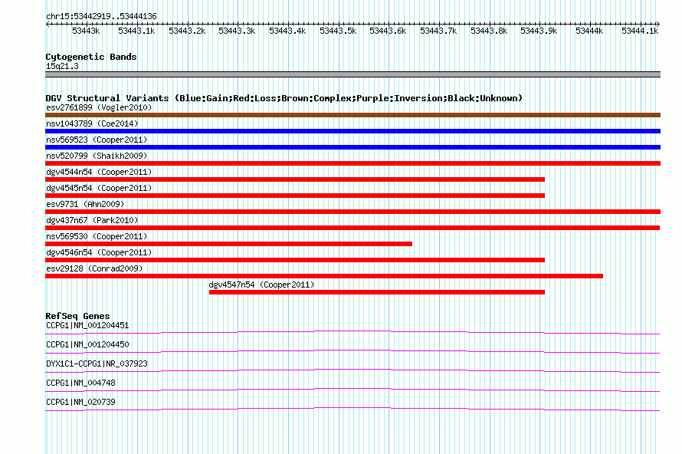Click the 53443.6k ruler tick label
Screen dimensions: 682x454
[x=388, y=31]
